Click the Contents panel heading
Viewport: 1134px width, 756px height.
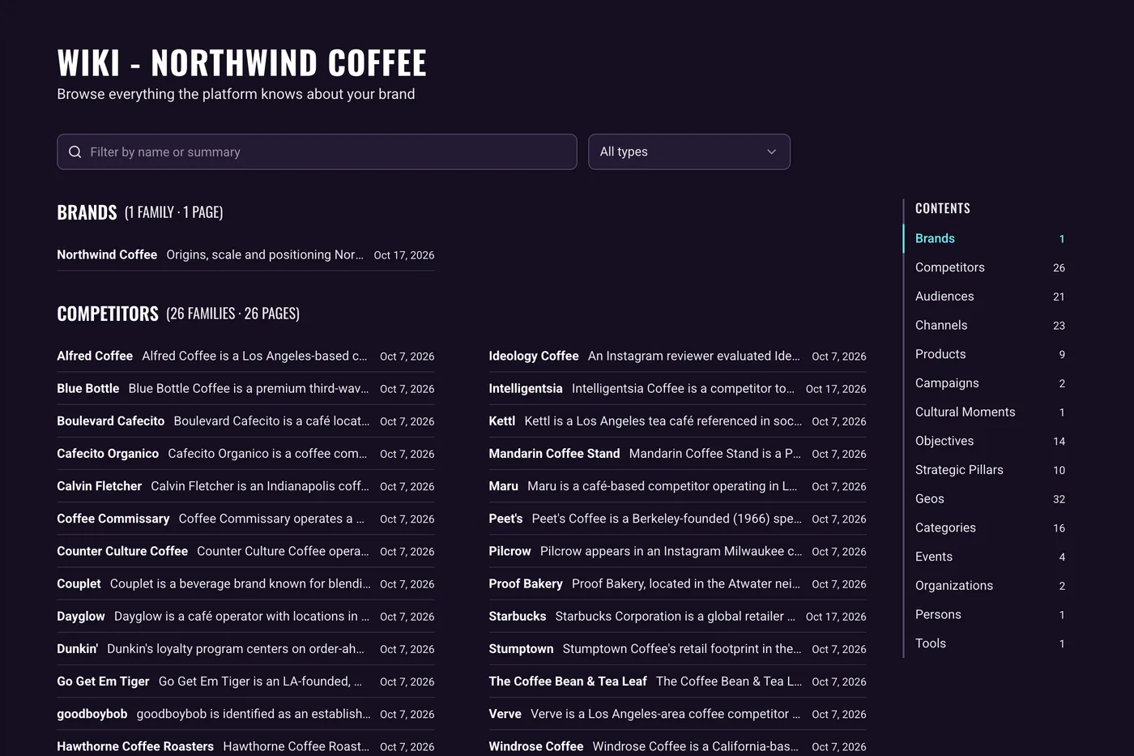click(943, 208)
